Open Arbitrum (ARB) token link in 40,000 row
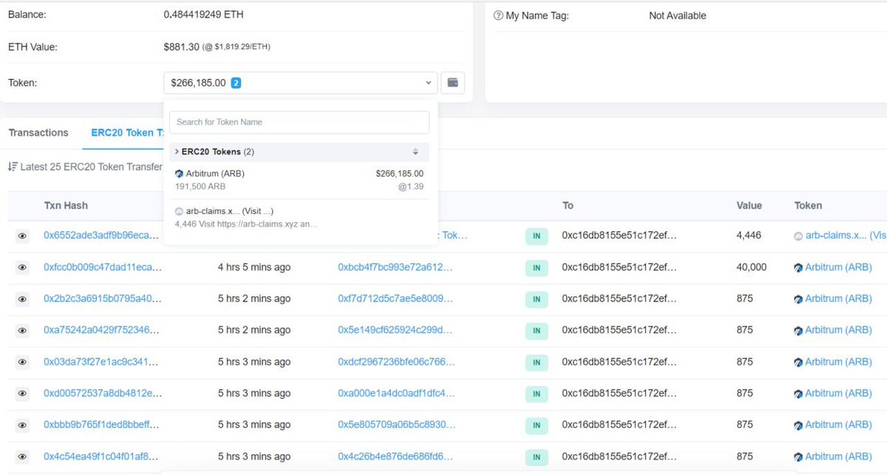This screenshot has height=475, width=887. click(838, 267)
